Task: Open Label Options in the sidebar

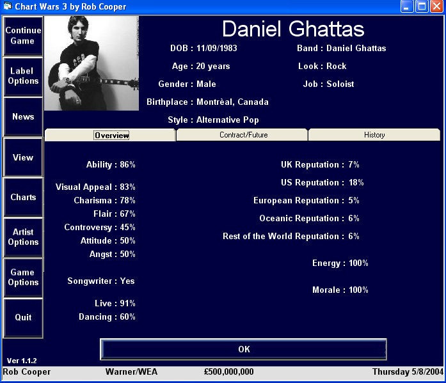Action: 23,77
